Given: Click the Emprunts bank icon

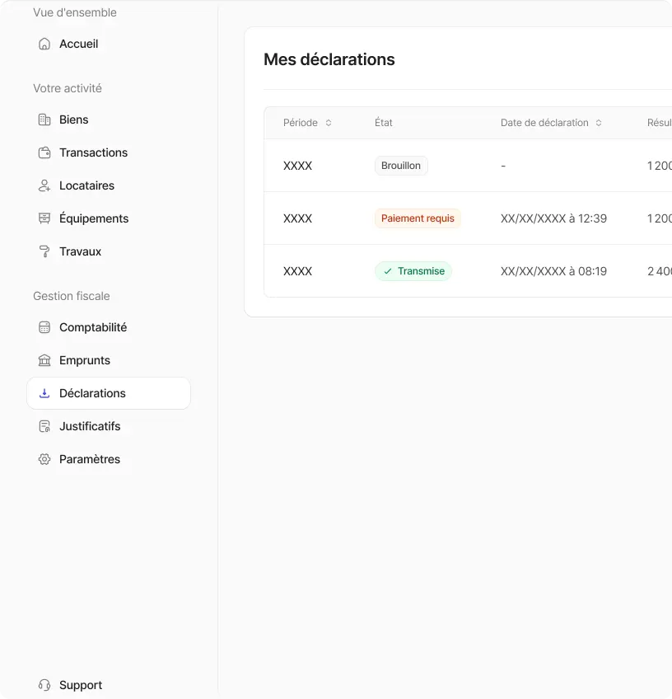Looking at the screenshot, I should coord(44,360).
